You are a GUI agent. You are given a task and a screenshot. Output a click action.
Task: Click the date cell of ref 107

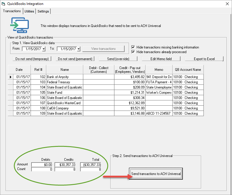(22, 103)
